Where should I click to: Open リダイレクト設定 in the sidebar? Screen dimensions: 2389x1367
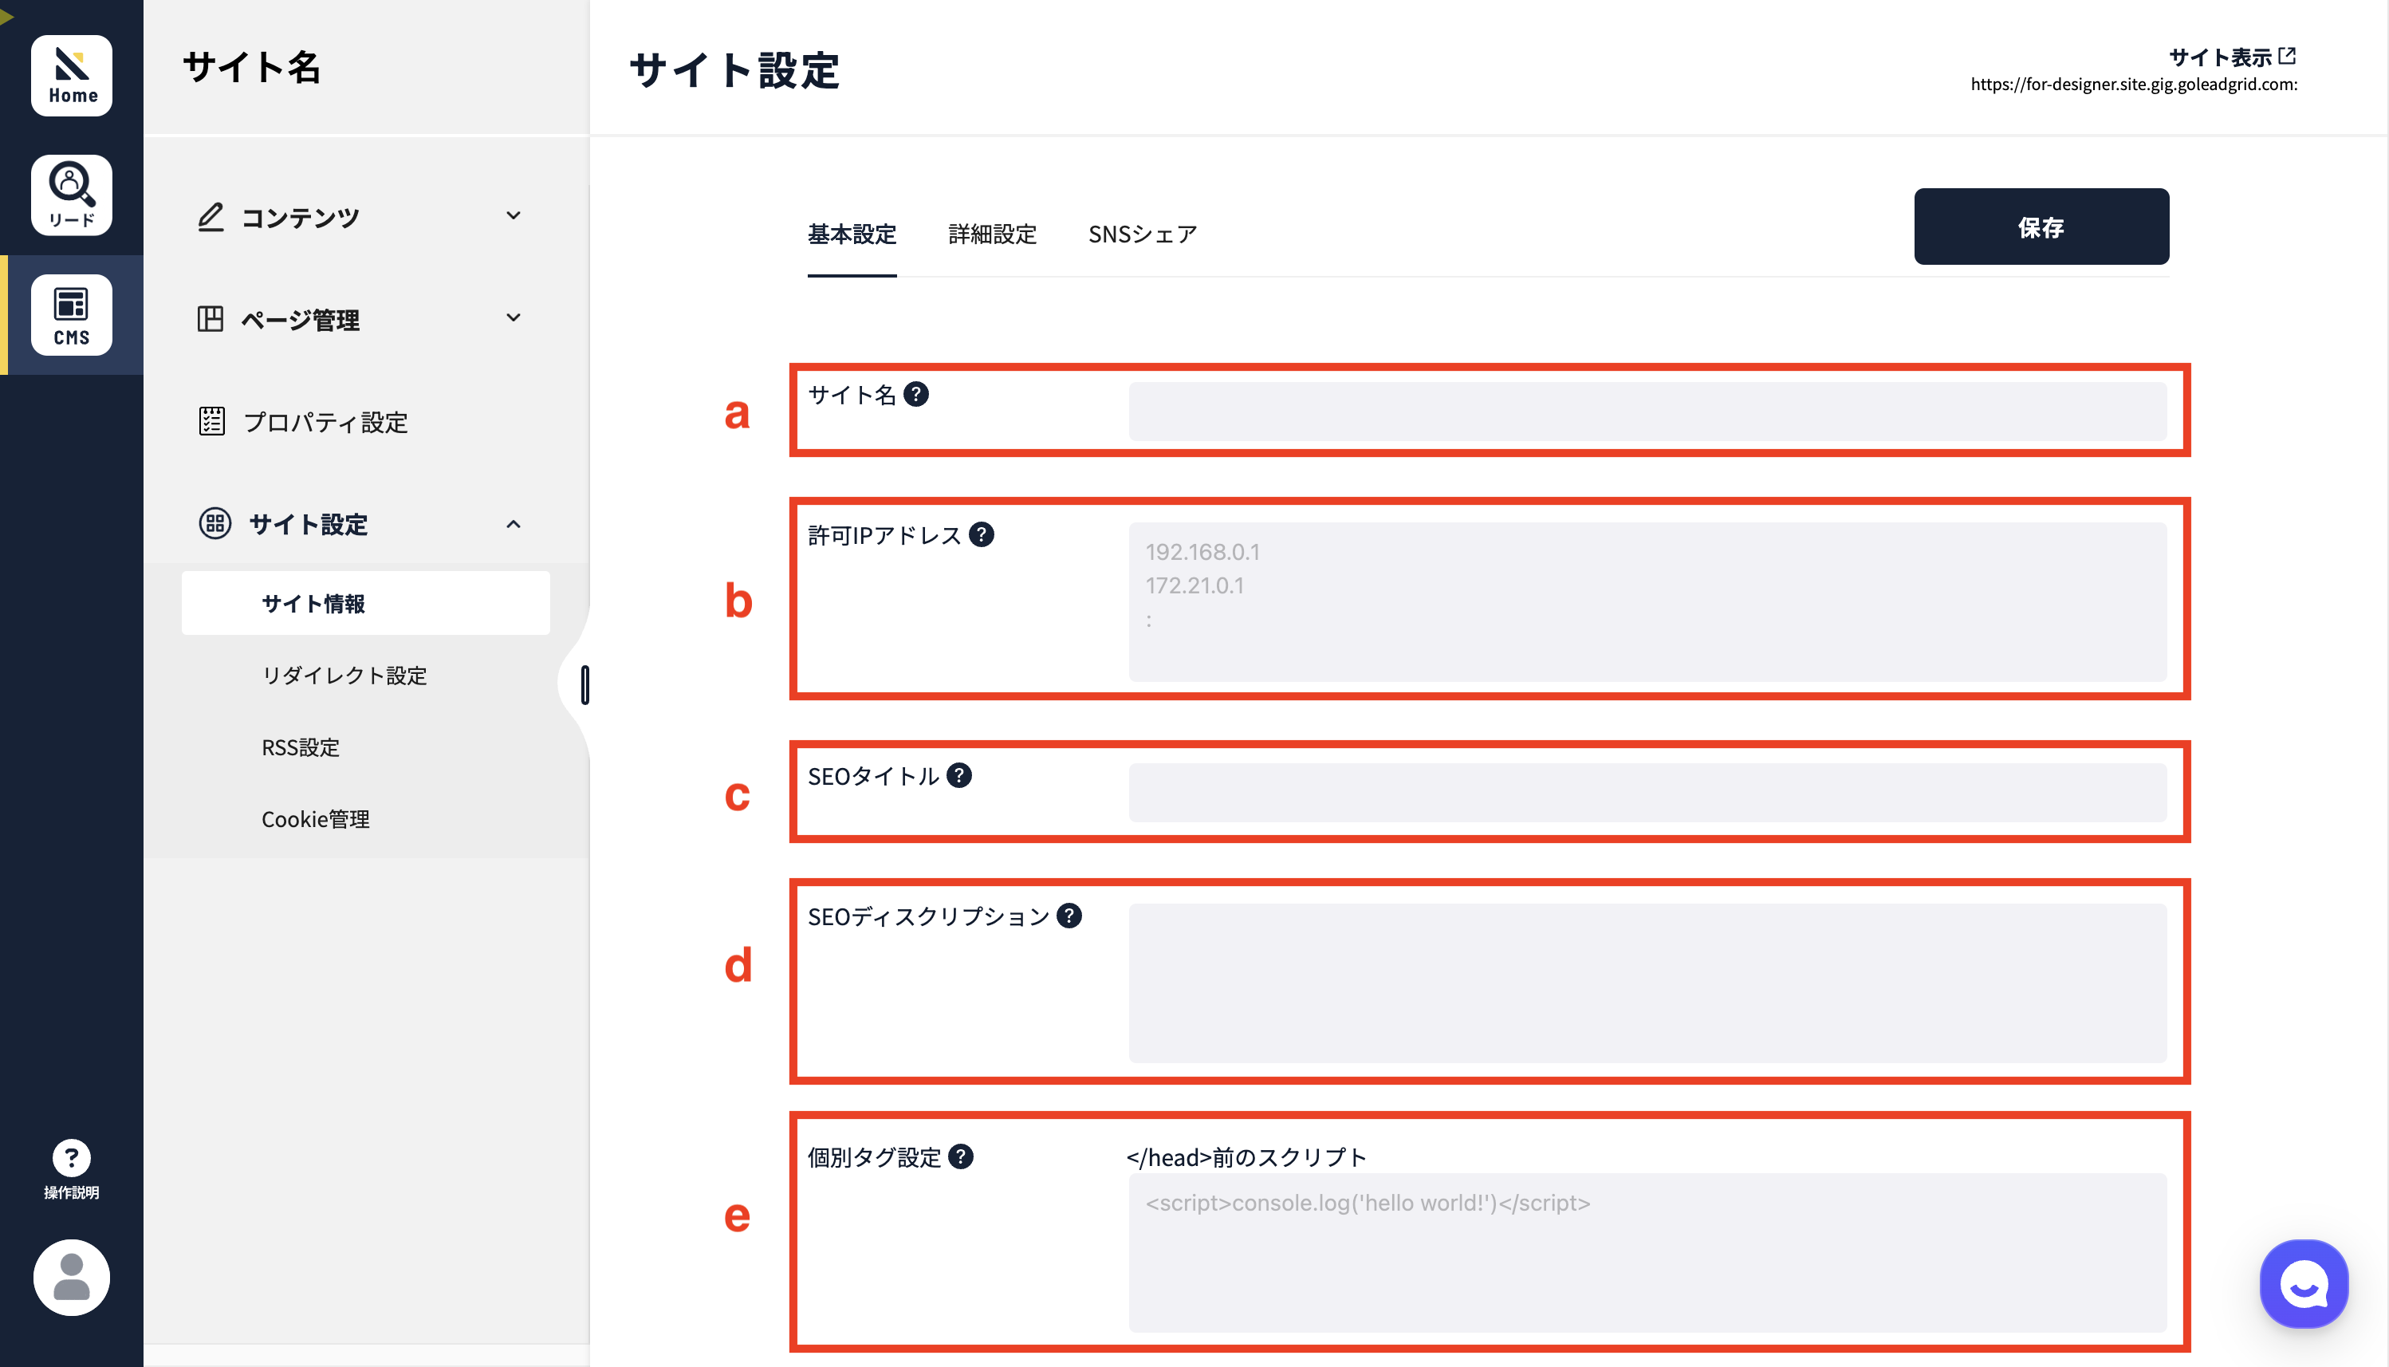[x=344, y=675]
